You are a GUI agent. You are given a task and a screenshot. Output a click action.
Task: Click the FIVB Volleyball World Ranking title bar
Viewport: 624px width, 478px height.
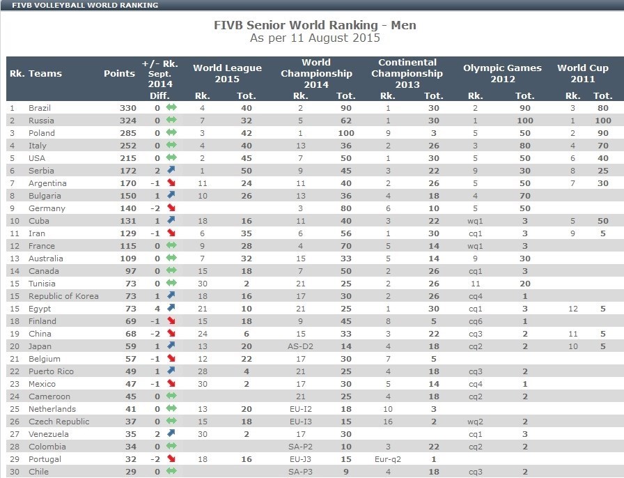tap(85, 6)
